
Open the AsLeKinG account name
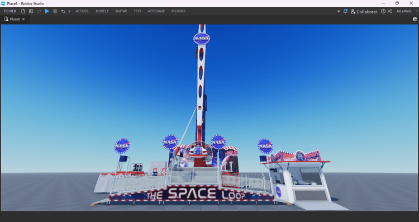point(404,11)
